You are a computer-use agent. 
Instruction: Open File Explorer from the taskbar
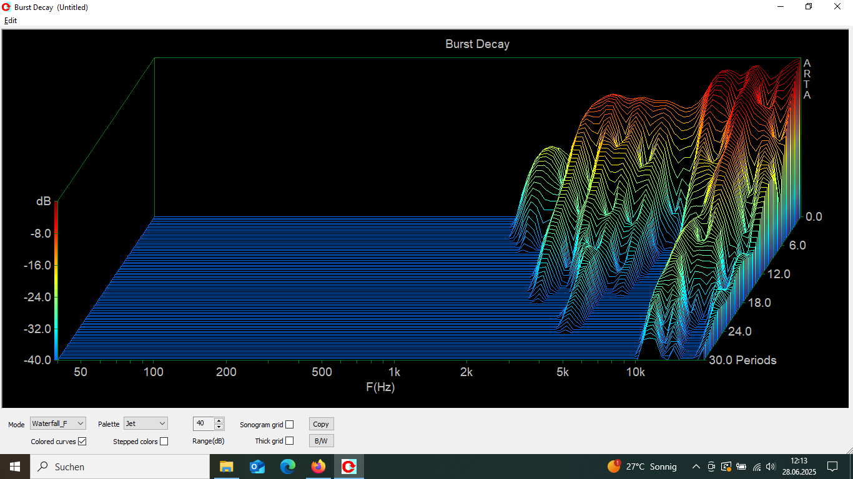pyautogui.click(x=226, y=467)
